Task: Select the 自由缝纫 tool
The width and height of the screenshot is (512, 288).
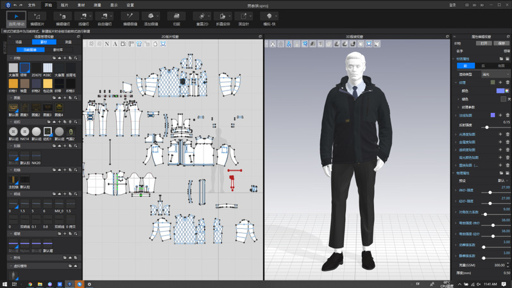Action: (104, 17)
